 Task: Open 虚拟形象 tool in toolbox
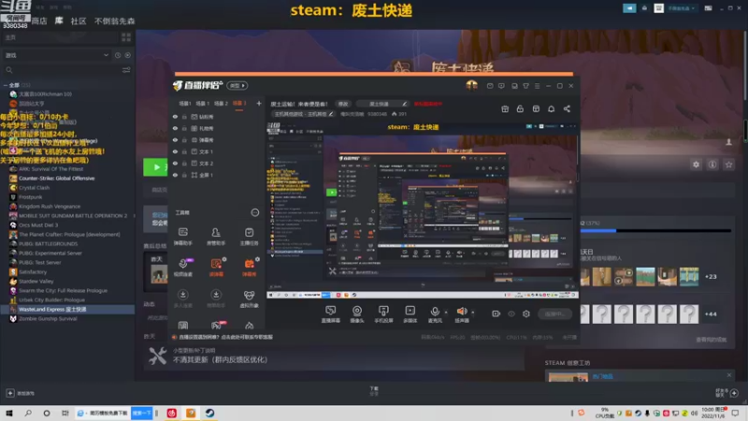click(249, 298)
